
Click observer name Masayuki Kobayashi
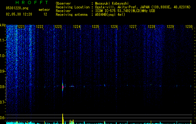[x=112, y=3]
